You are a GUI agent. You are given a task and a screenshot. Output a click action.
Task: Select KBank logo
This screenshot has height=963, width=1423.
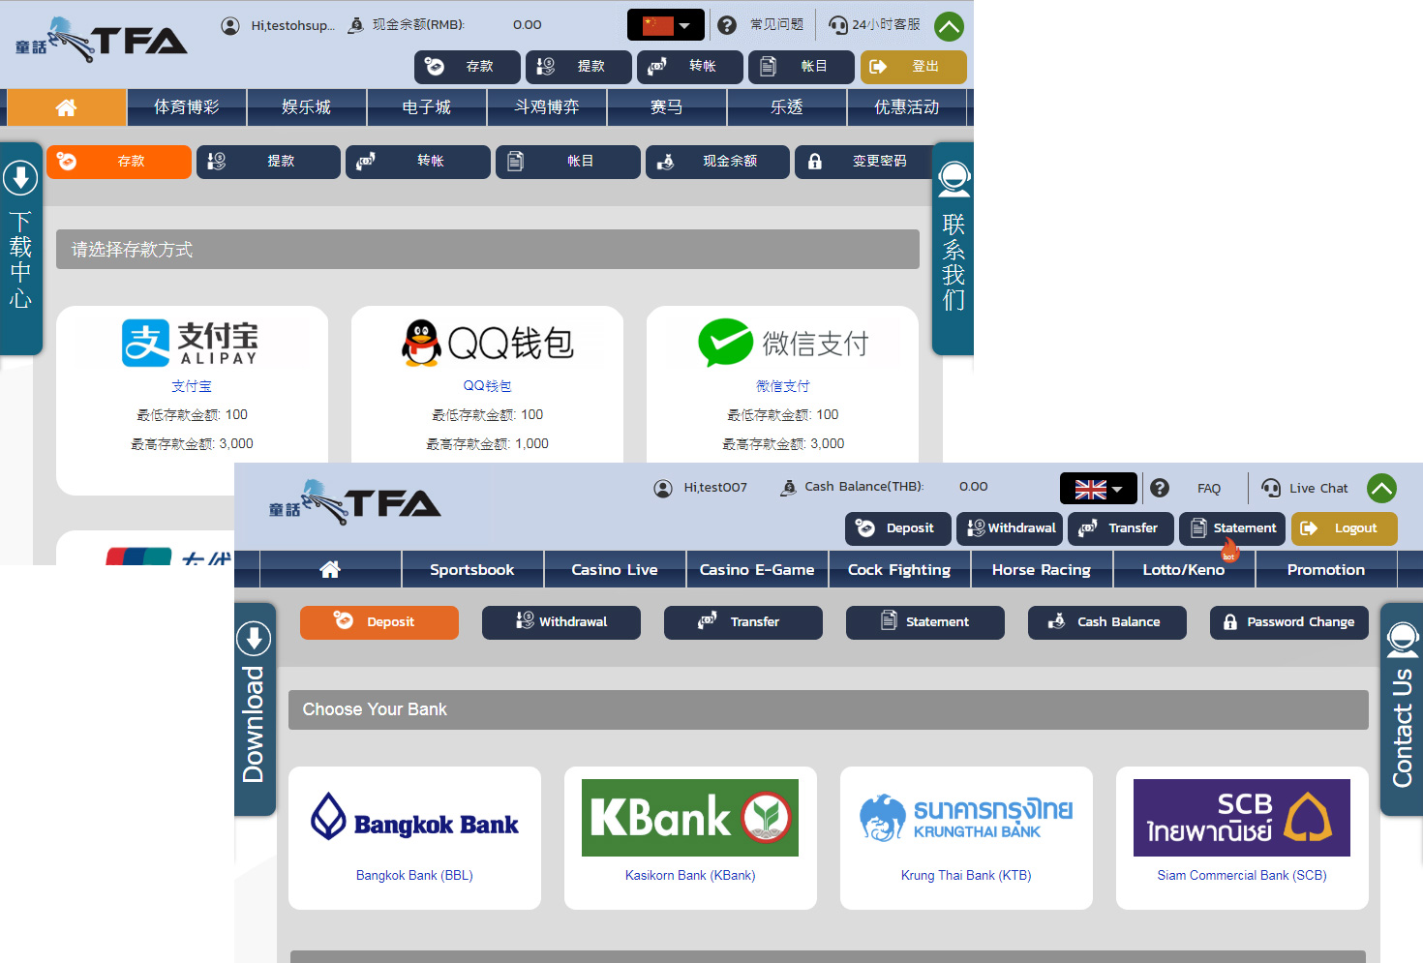pyautogui.click(x=690, y=818)
